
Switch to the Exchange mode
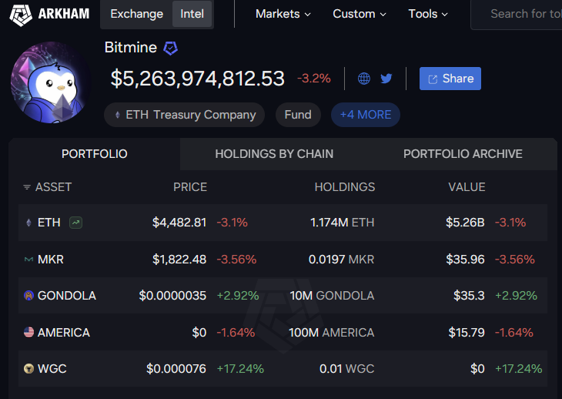pos(136,14)
